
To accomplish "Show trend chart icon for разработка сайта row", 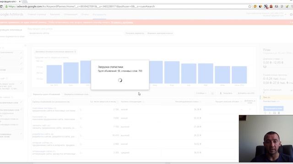I will [81, 135].
